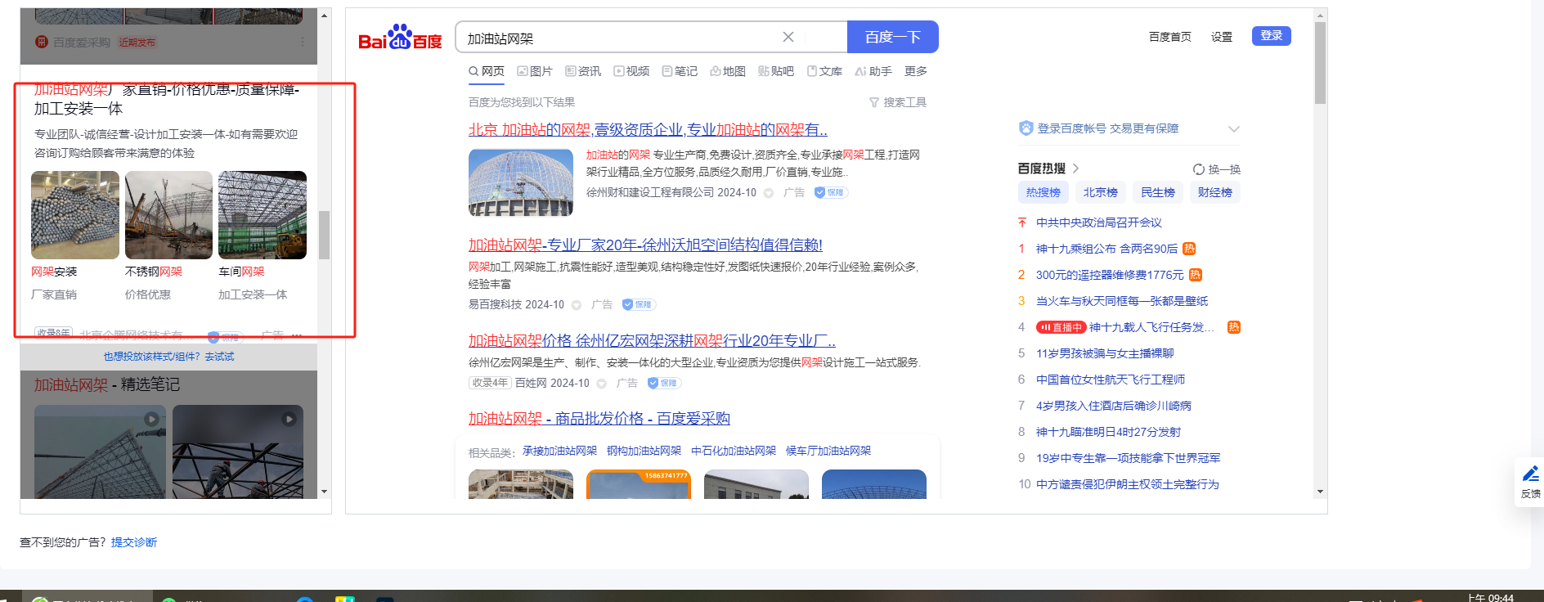The image size is (1544, 602).
Task: Open the 提交诊断 link
Action: (134, 542)
